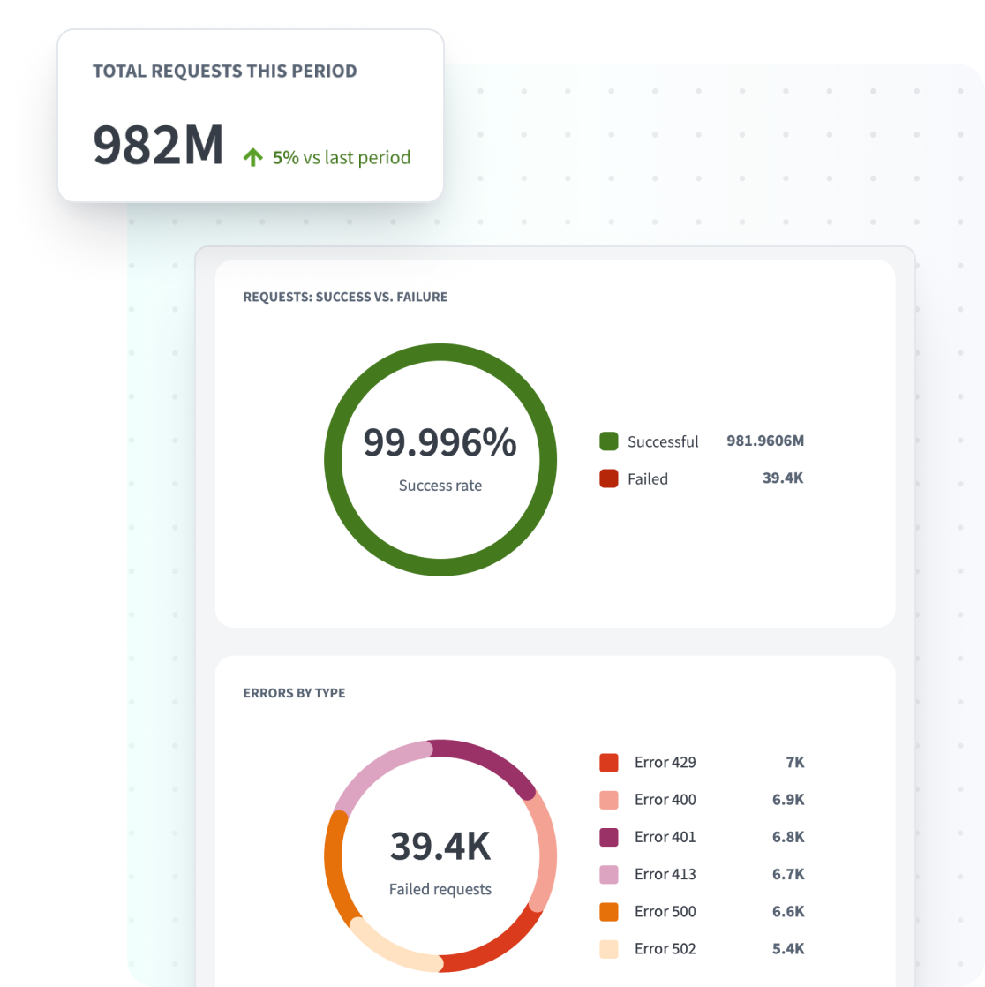Select the "981.9606M" successful requests value

[x=765, y=441]
